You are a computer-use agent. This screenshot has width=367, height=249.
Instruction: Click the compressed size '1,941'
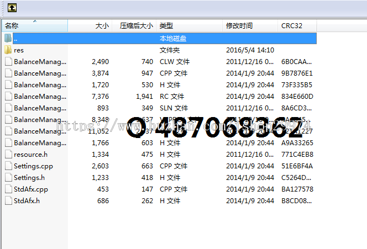pos(144,96)
